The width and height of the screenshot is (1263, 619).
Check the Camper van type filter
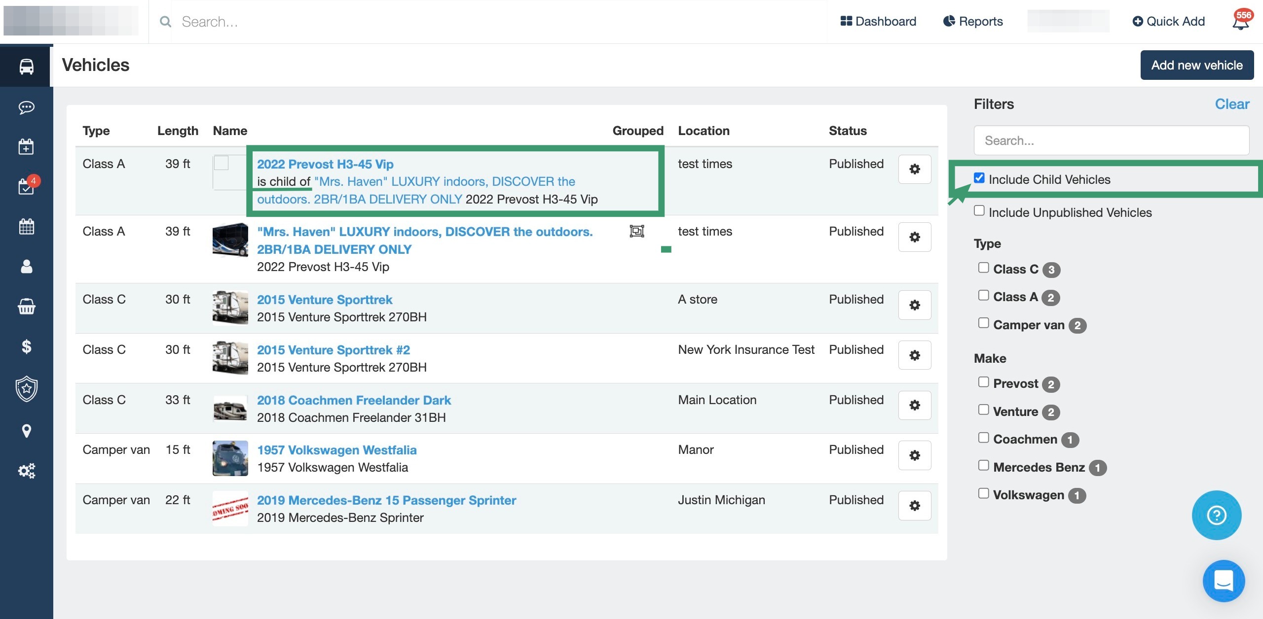(x=984, y=323)
